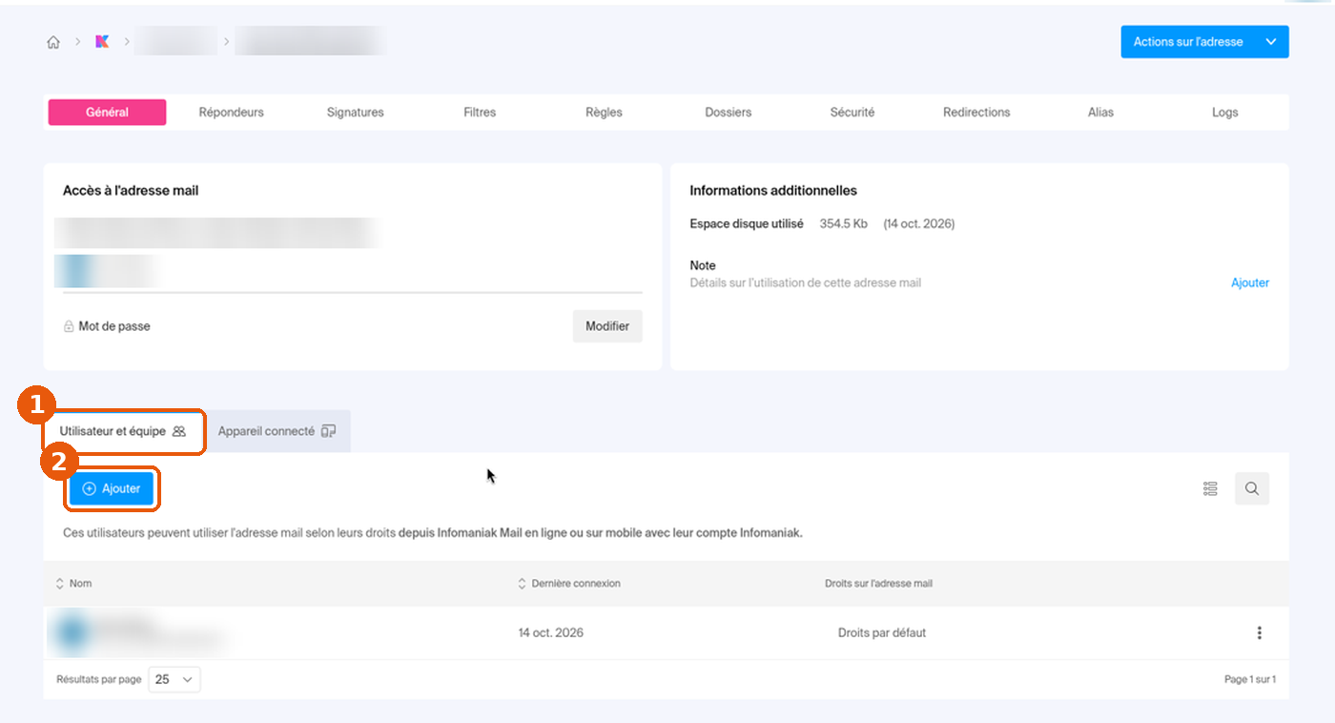Click 14 oct. 2026 last connection cell

coord(551,632)
